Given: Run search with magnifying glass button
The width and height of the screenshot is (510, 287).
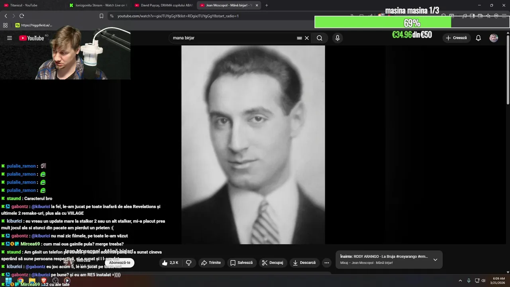Looking at the screenshot, I should tap(320, 38).
